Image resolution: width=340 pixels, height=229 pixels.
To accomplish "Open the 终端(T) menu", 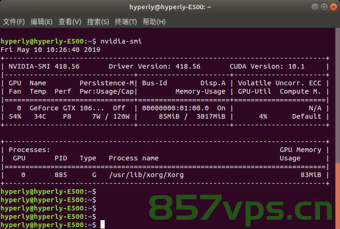I will point(126,22).
